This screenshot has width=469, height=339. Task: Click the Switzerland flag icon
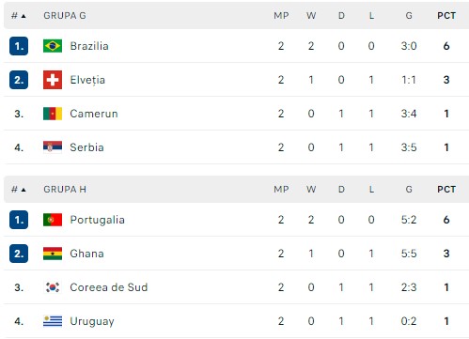coord(53,80)
